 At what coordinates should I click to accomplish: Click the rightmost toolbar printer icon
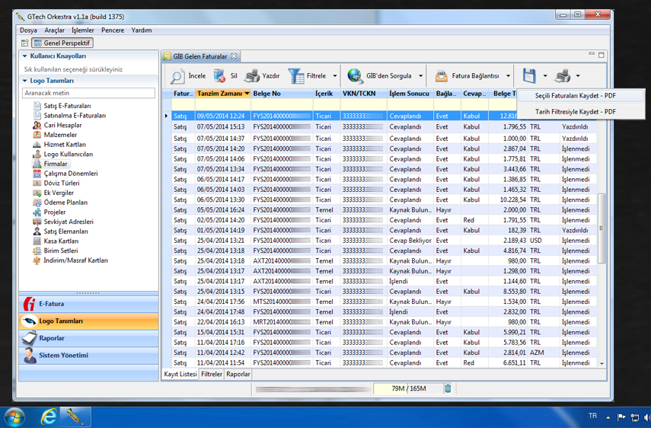point(563,76)
